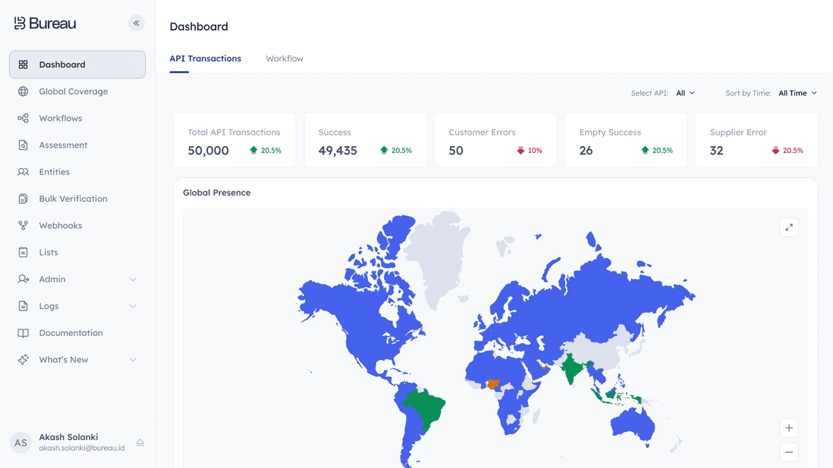The width and height of the screenshot is (833, 468).
Task: Switch to the API Transactions tab
Action: [x=205, y=58]
